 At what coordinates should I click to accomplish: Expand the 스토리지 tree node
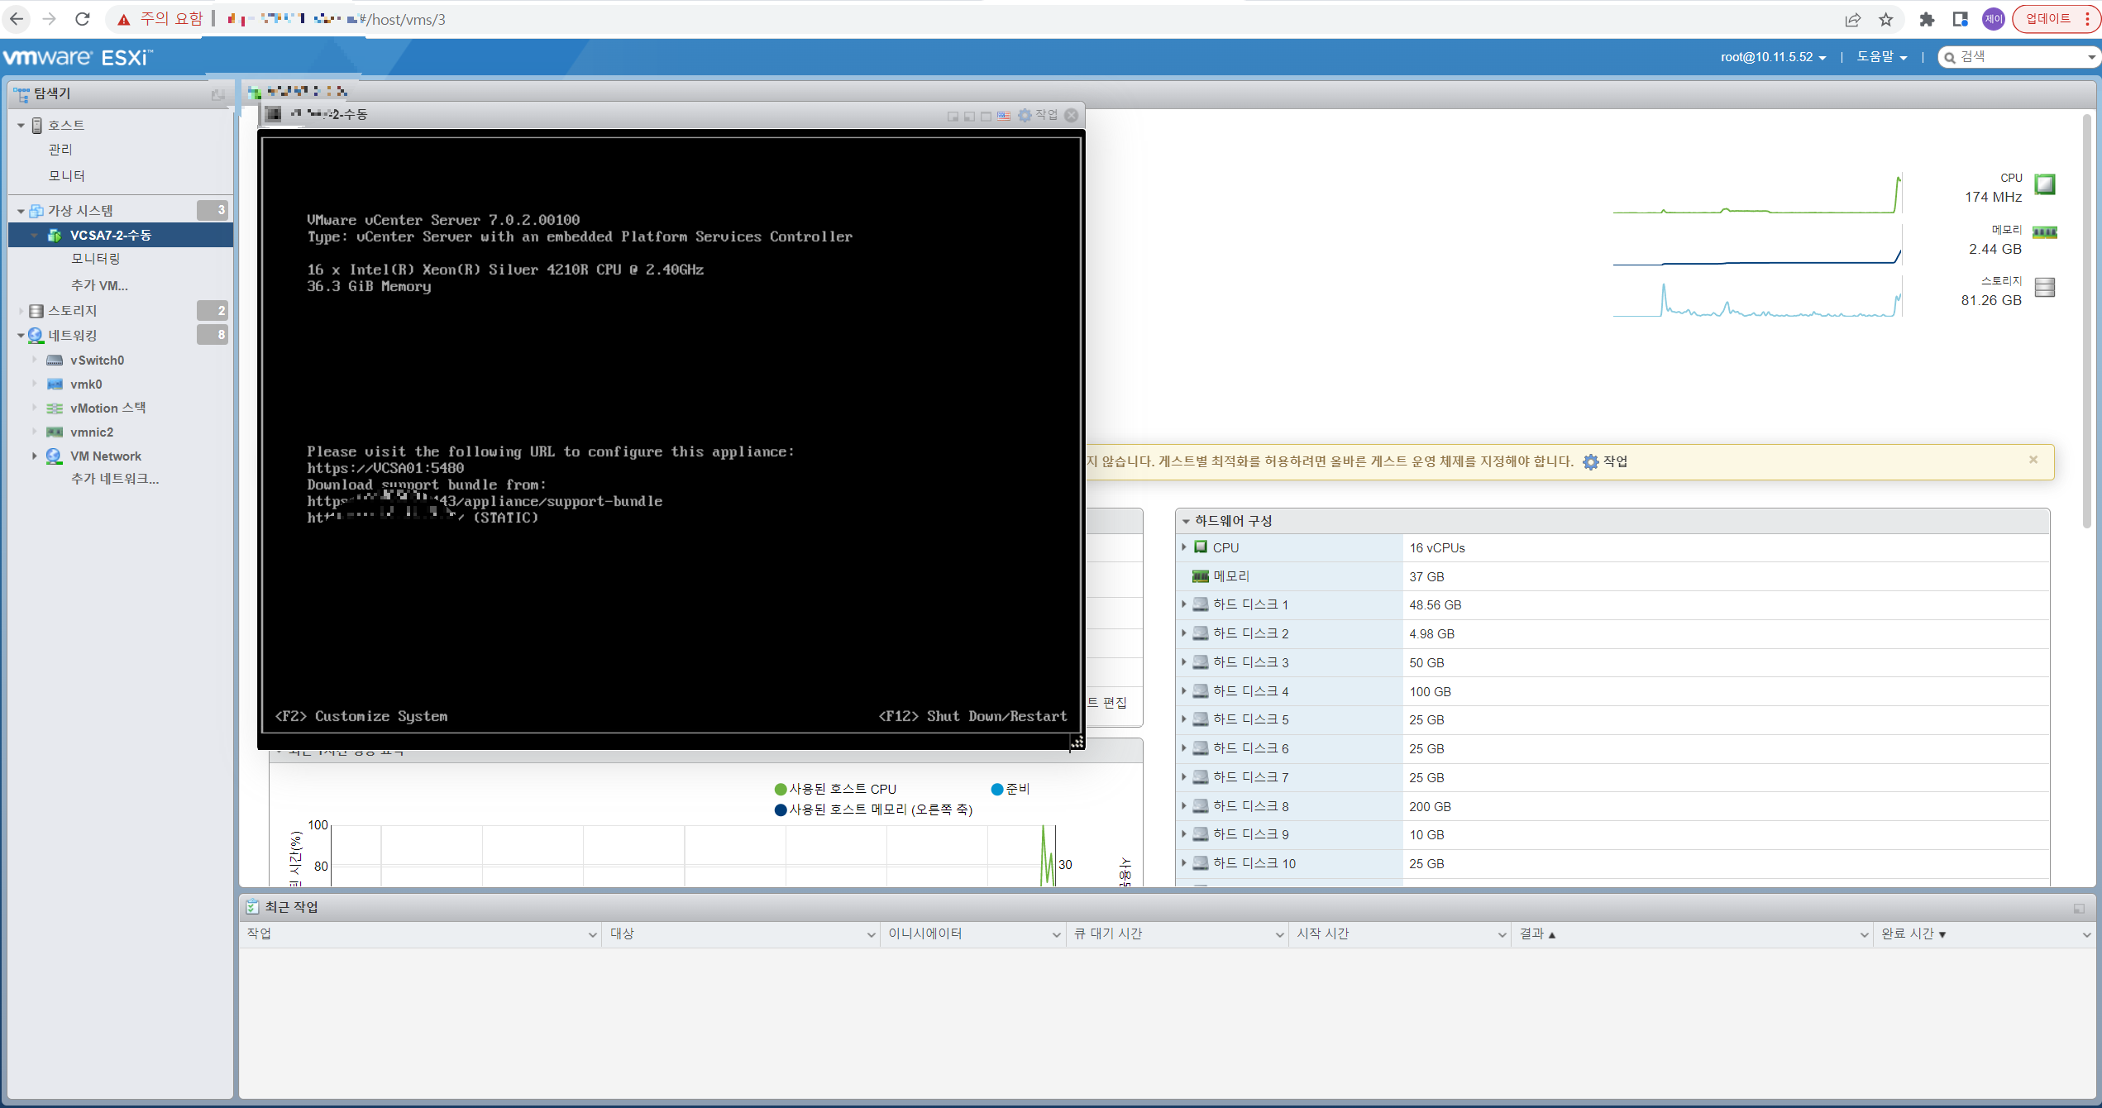(x=21, y=311)
